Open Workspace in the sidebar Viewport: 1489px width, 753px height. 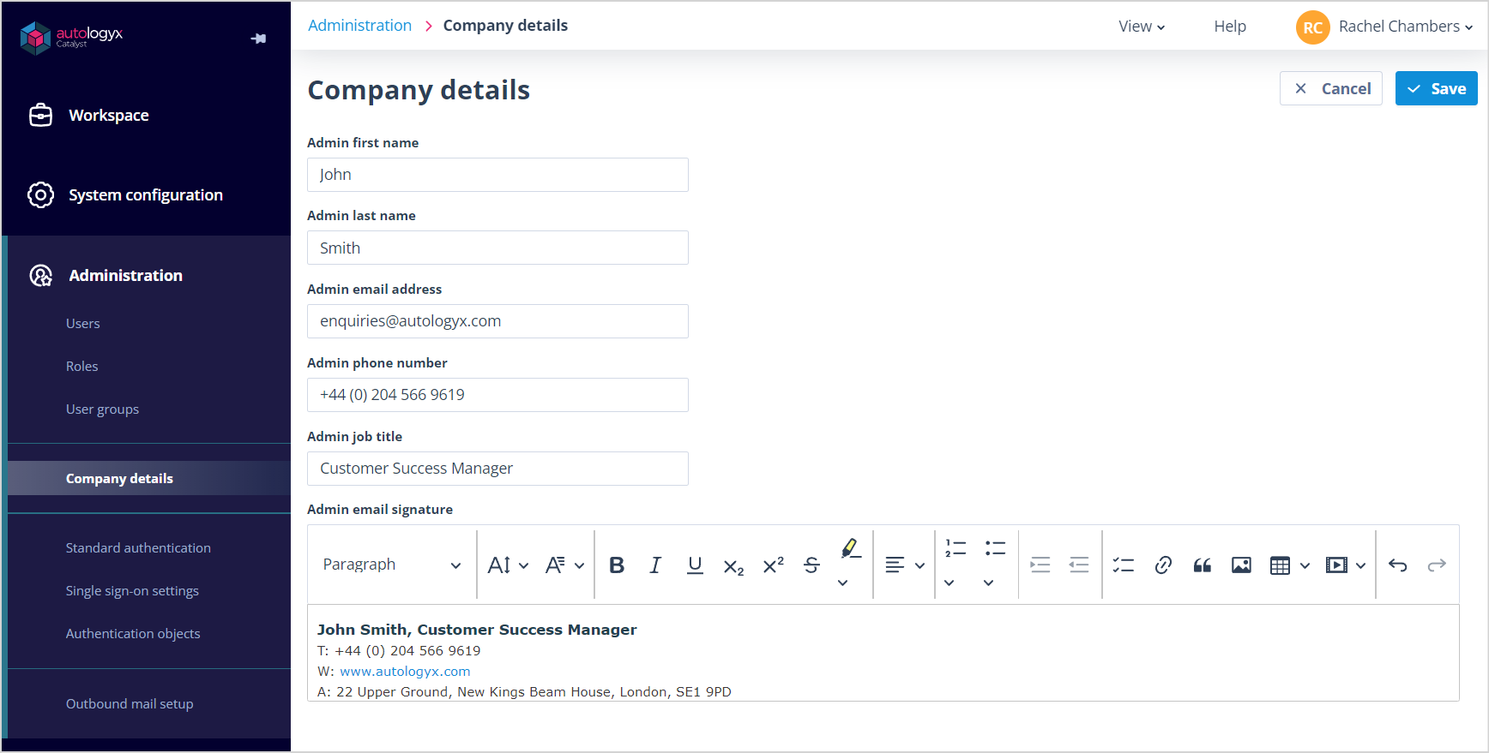[x=109, y=115]
